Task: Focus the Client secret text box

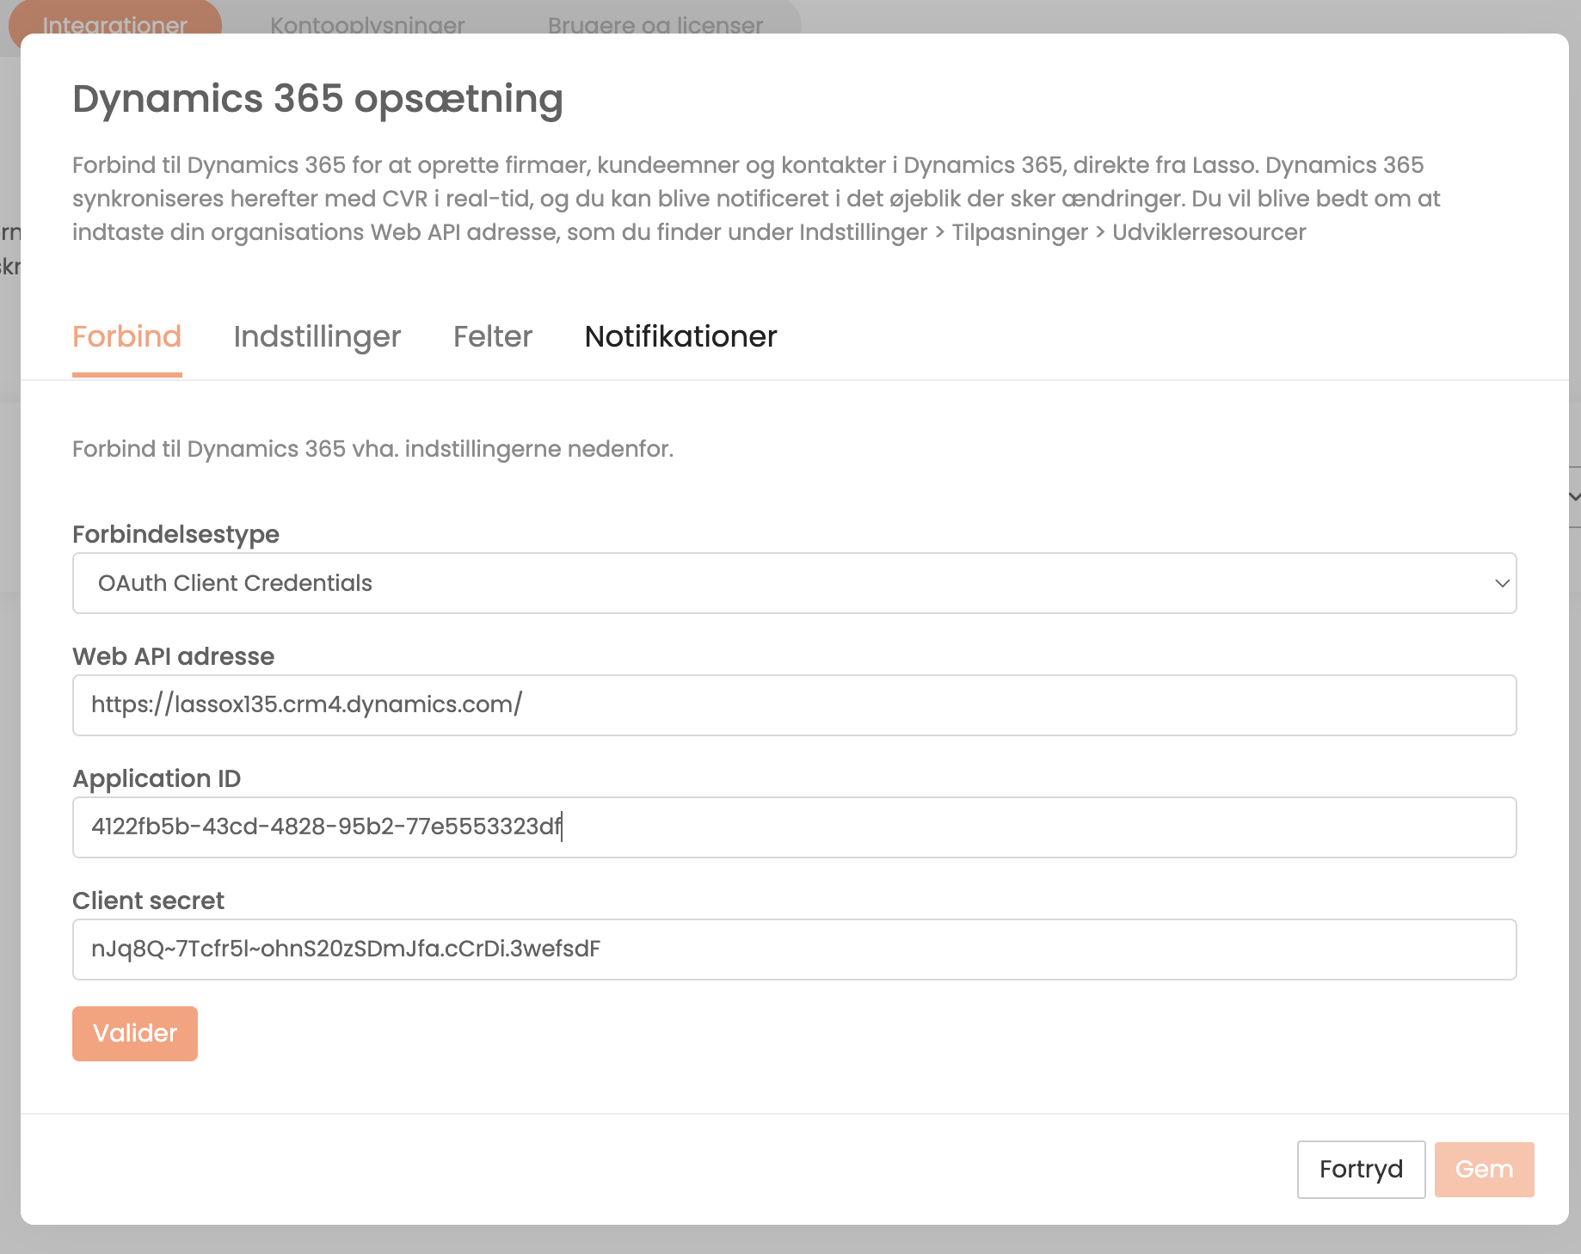Action: pyautogui.click(x=793, y=950)
